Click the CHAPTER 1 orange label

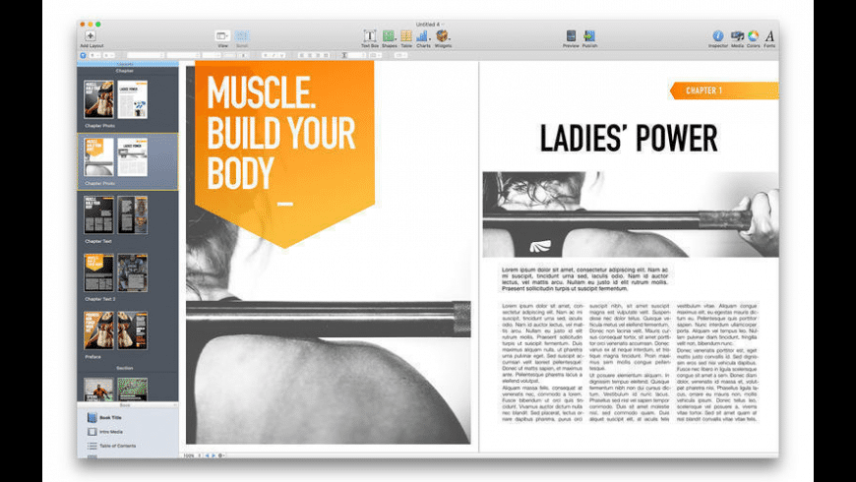click(x=724, y=90)
